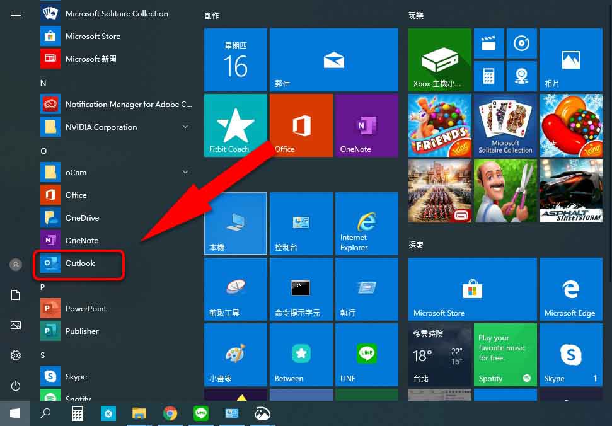612x426 pixels.
Task: Open the weather tile for 台北
Action: 440,355
